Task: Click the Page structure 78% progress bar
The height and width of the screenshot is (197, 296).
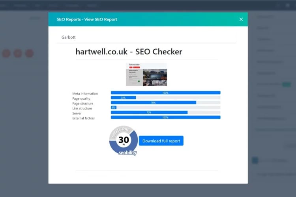Action: (165, 102)
